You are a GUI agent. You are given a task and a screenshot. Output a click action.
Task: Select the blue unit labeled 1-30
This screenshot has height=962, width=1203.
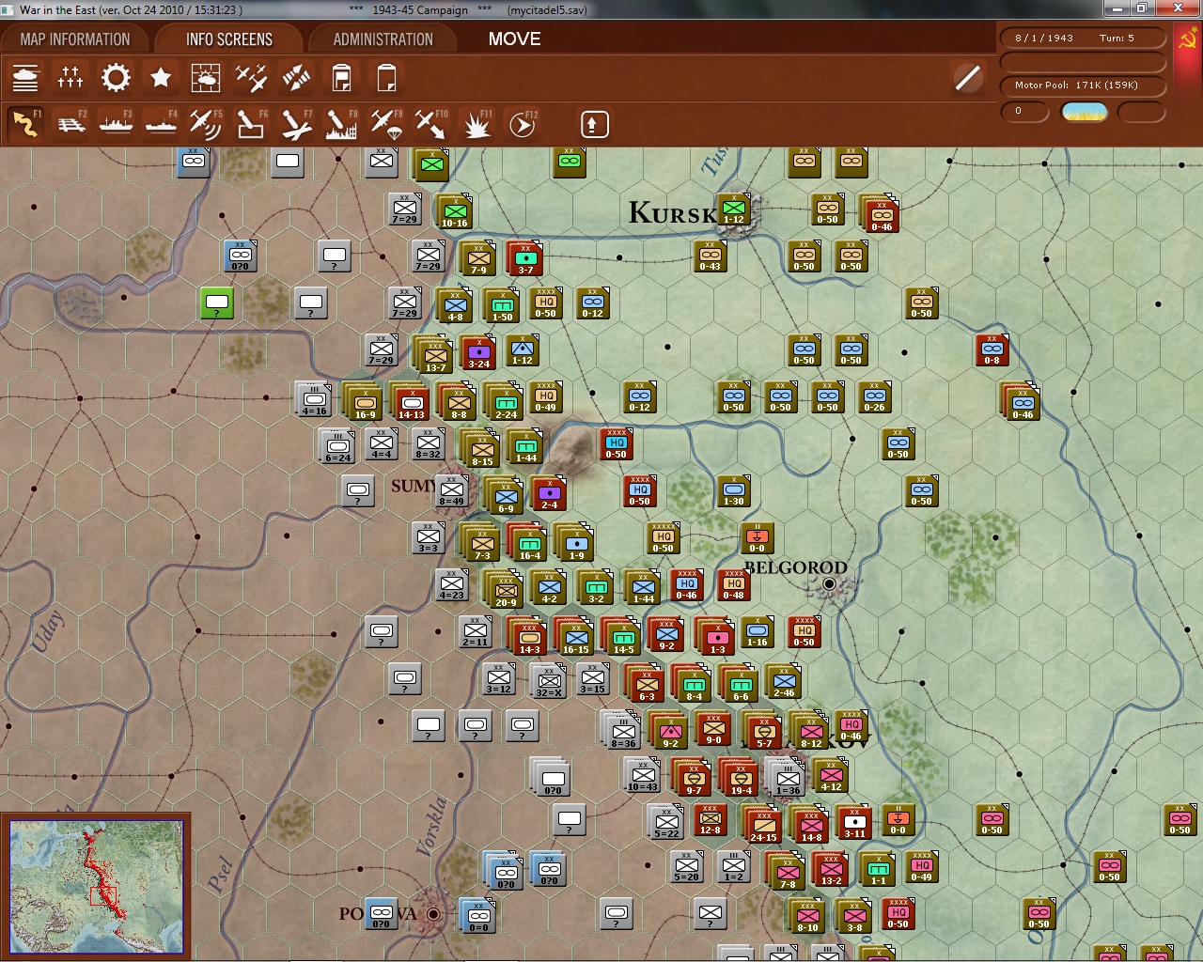tap(734, 491)
